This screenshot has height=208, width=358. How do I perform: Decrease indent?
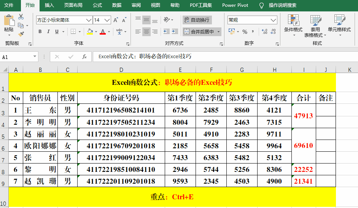tap(167, 32)
